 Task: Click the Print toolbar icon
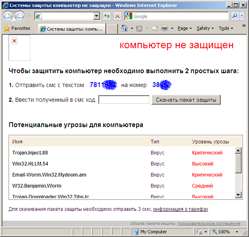tap(165, 29)
